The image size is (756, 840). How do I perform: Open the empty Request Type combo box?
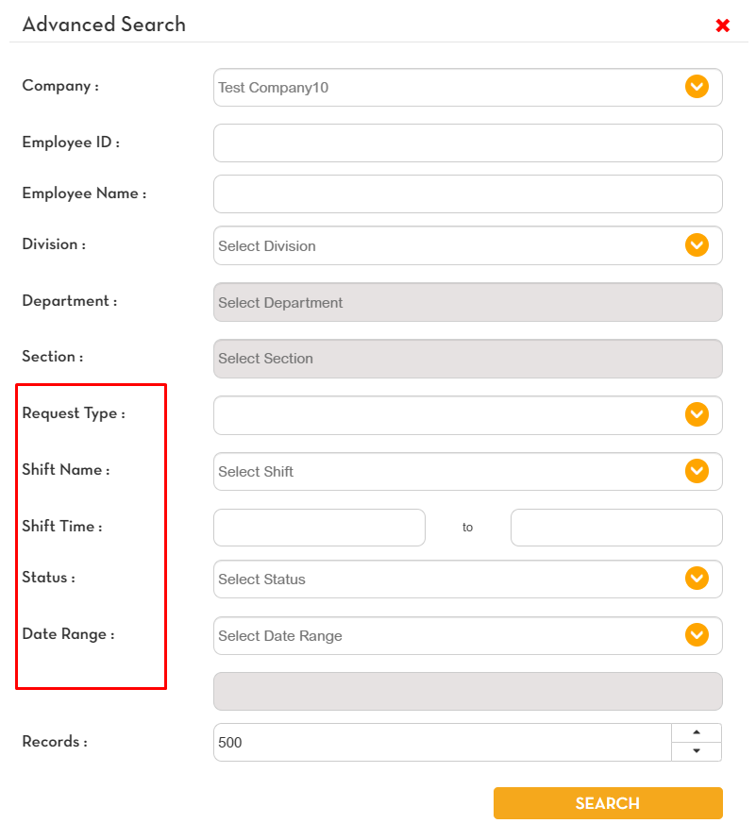click(x=468, y=415)
